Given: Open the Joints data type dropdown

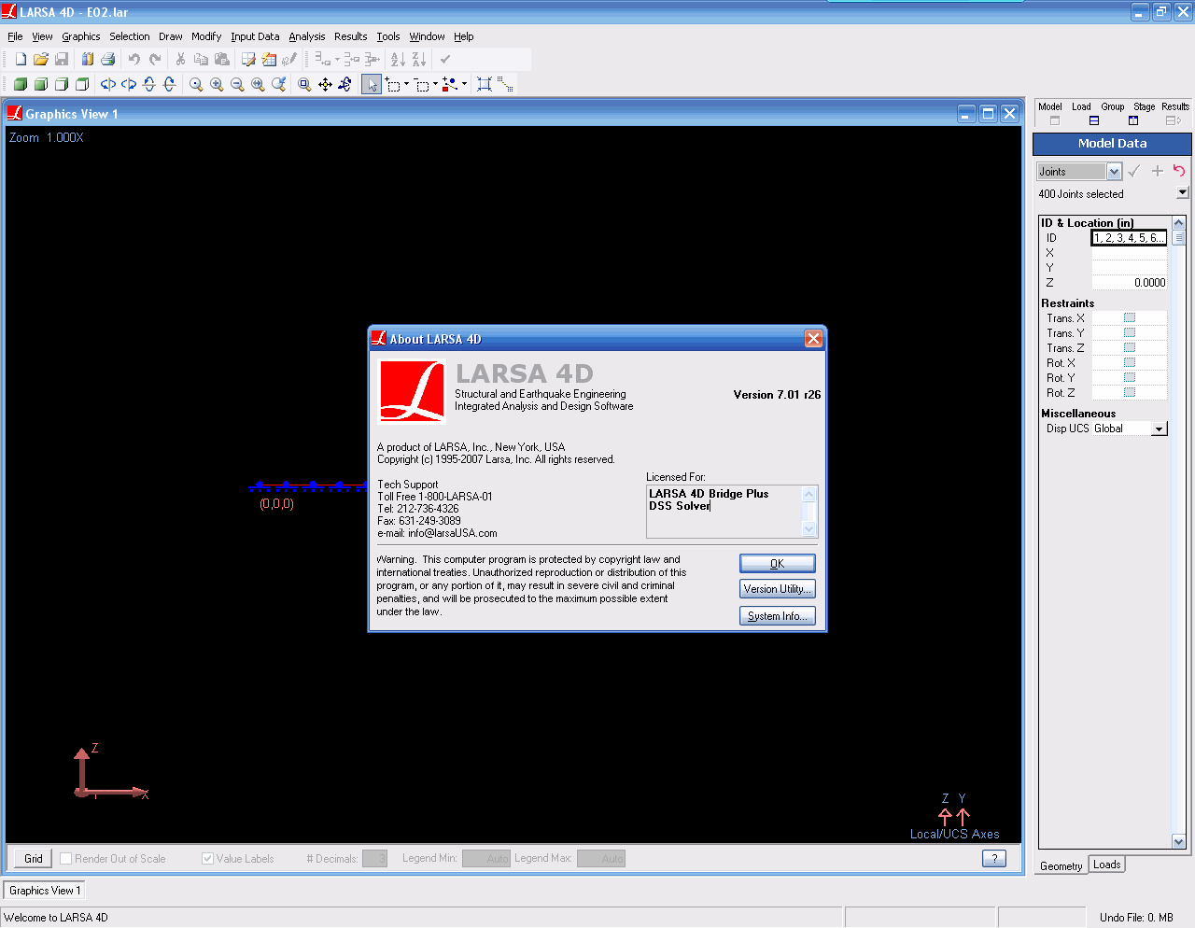Looking at the screenshot, I should 1114,172.
